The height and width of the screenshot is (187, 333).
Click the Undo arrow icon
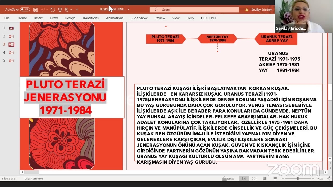pos(43,10)
